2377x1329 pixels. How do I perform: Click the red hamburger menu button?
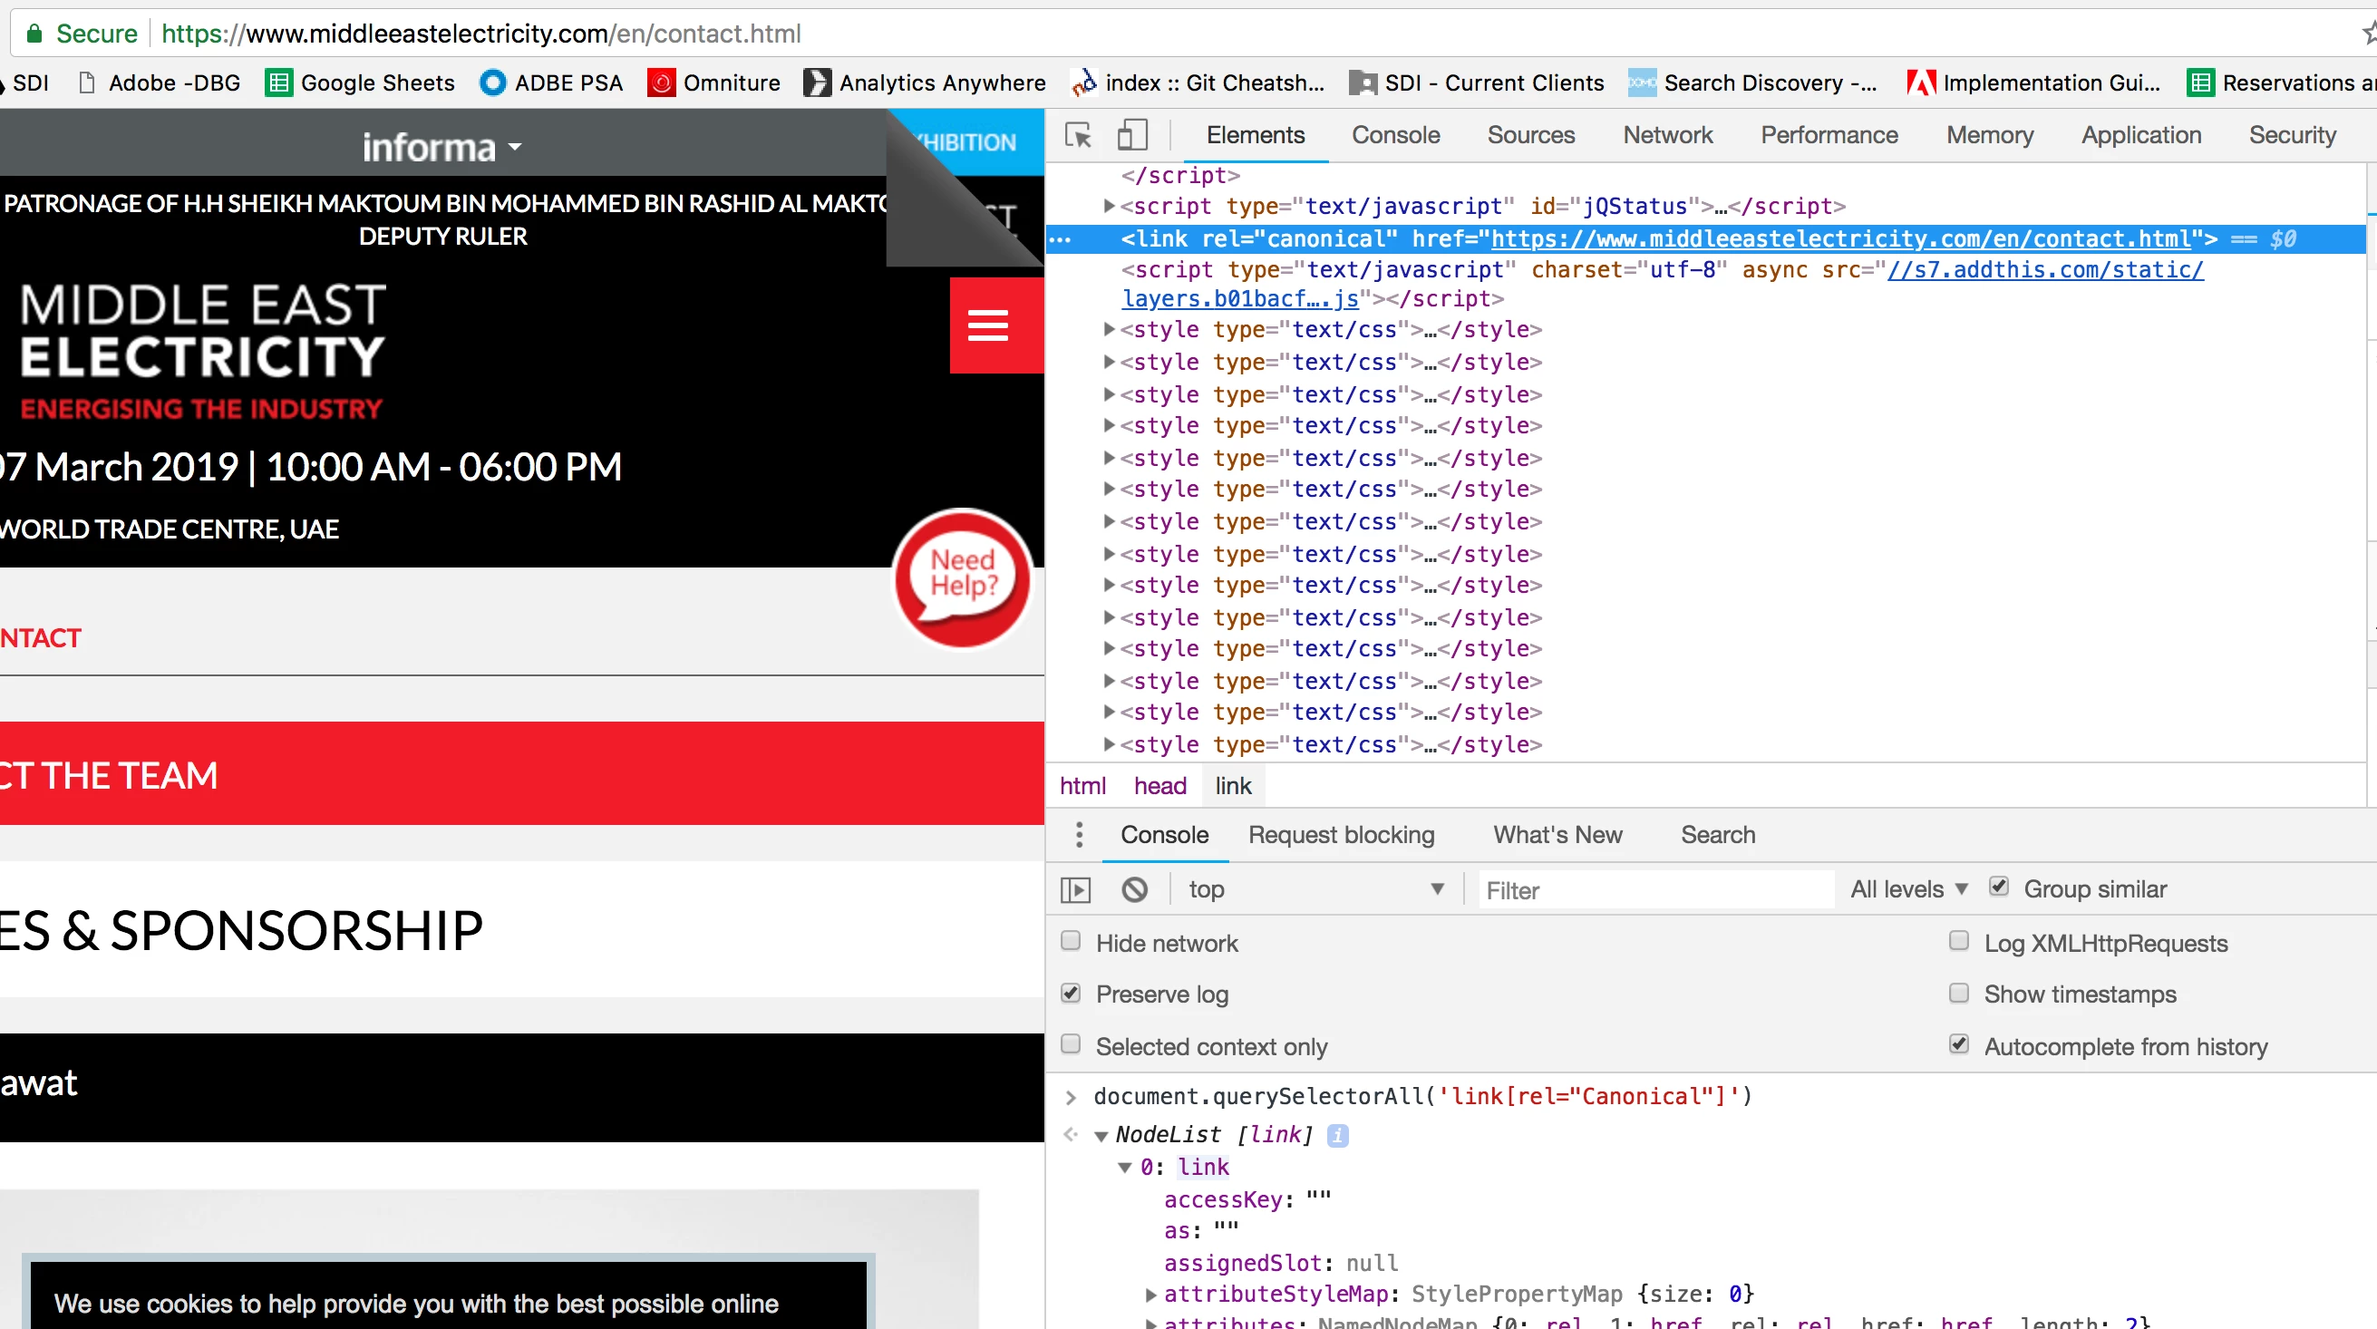coord(987,325)
